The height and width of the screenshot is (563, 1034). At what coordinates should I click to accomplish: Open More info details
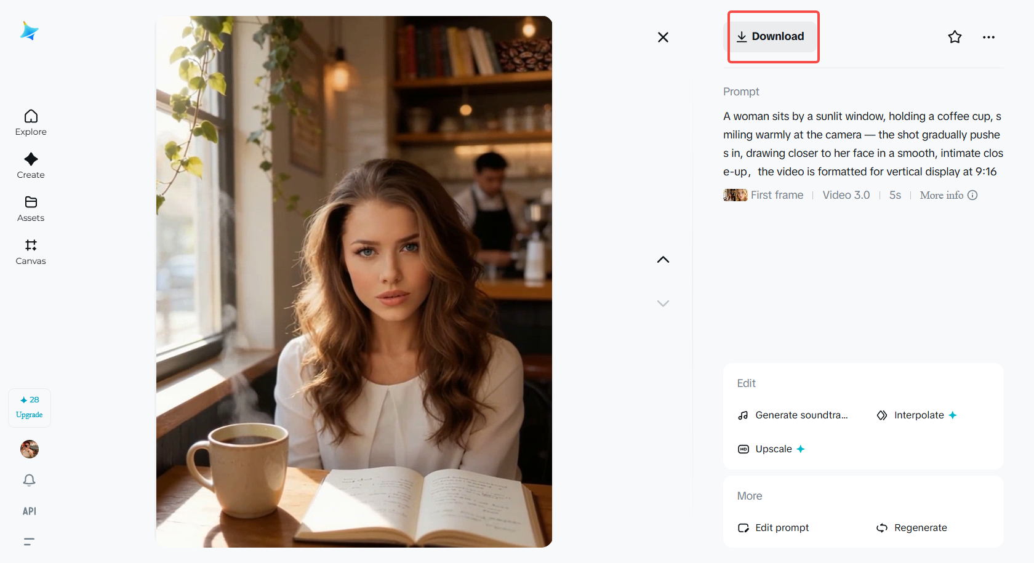click(x=948, y=195)
